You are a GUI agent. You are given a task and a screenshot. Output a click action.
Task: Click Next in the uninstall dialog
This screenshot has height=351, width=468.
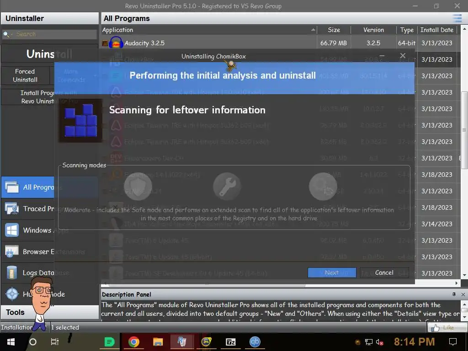(332, 272)
